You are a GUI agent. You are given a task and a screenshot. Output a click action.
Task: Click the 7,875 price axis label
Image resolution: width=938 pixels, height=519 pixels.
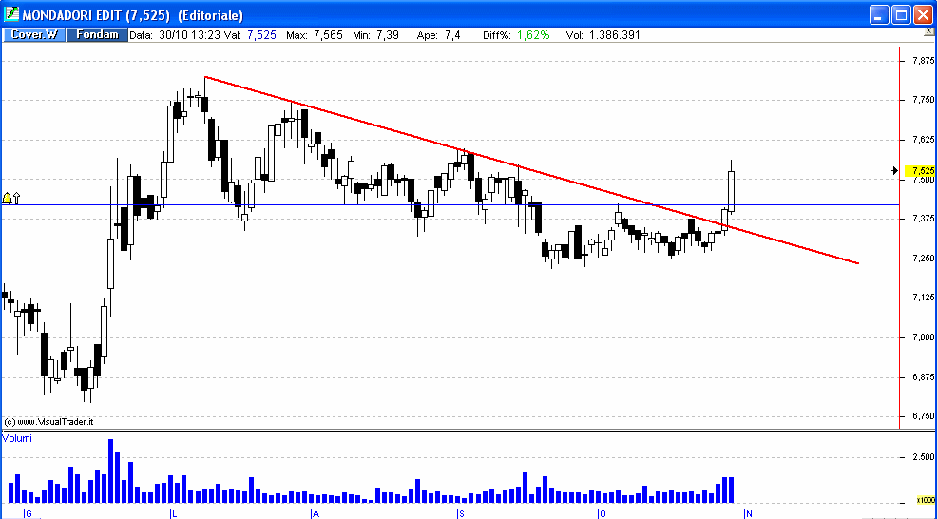pyautogui.click(x=924, y=61)
